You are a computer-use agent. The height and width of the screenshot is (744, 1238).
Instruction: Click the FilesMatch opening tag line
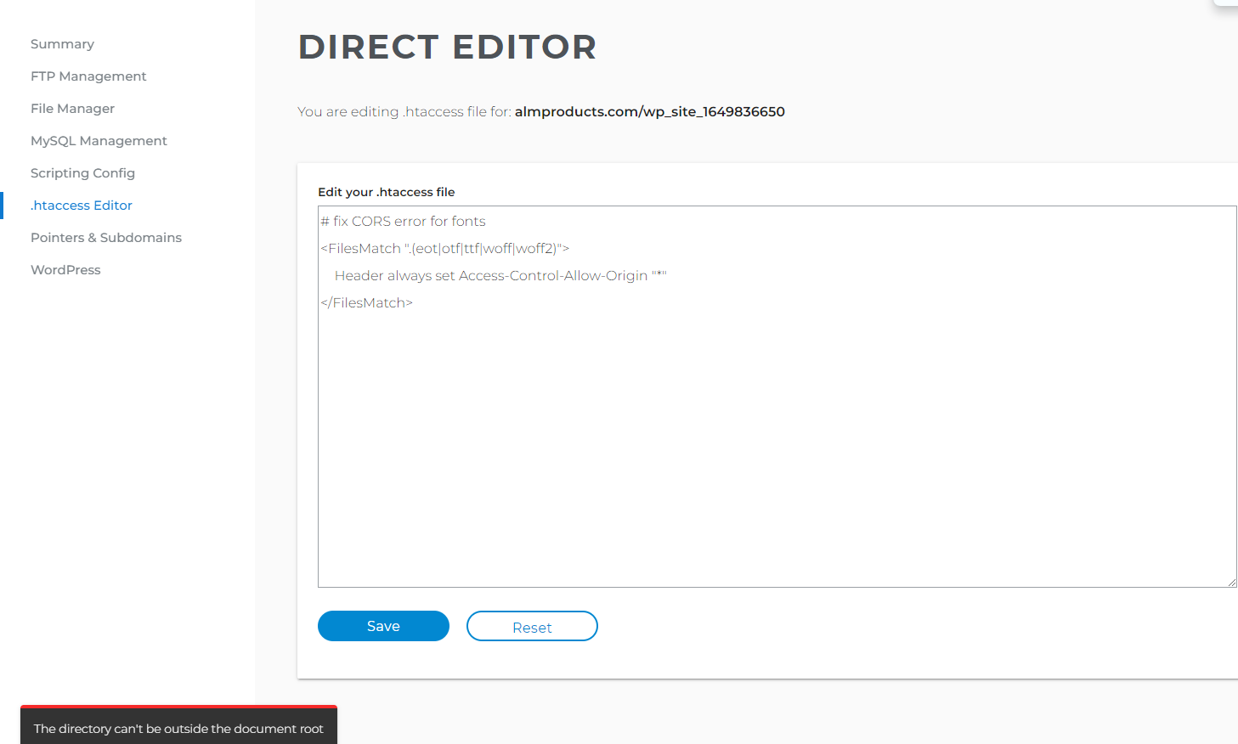(x=445, y=248)
